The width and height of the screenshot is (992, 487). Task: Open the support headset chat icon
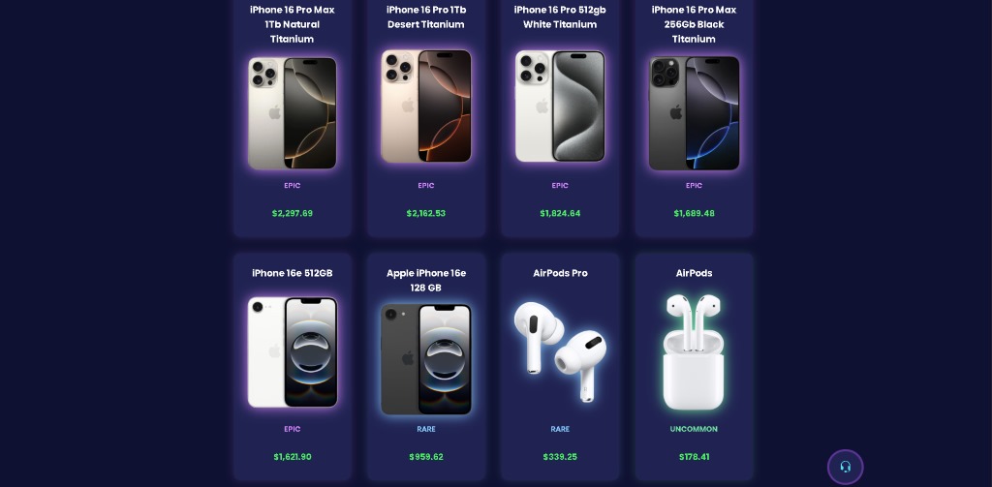[x=845, y=467]
